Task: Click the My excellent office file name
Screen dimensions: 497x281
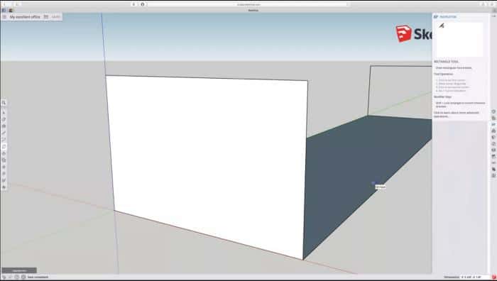Action: 25,17
